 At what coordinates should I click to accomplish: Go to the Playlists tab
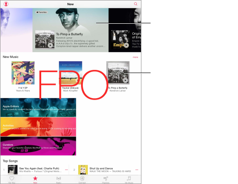point(106,179)
